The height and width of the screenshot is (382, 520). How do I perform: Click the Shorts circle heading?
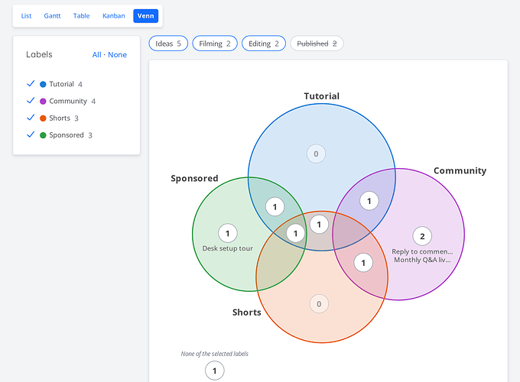[247, 312]
